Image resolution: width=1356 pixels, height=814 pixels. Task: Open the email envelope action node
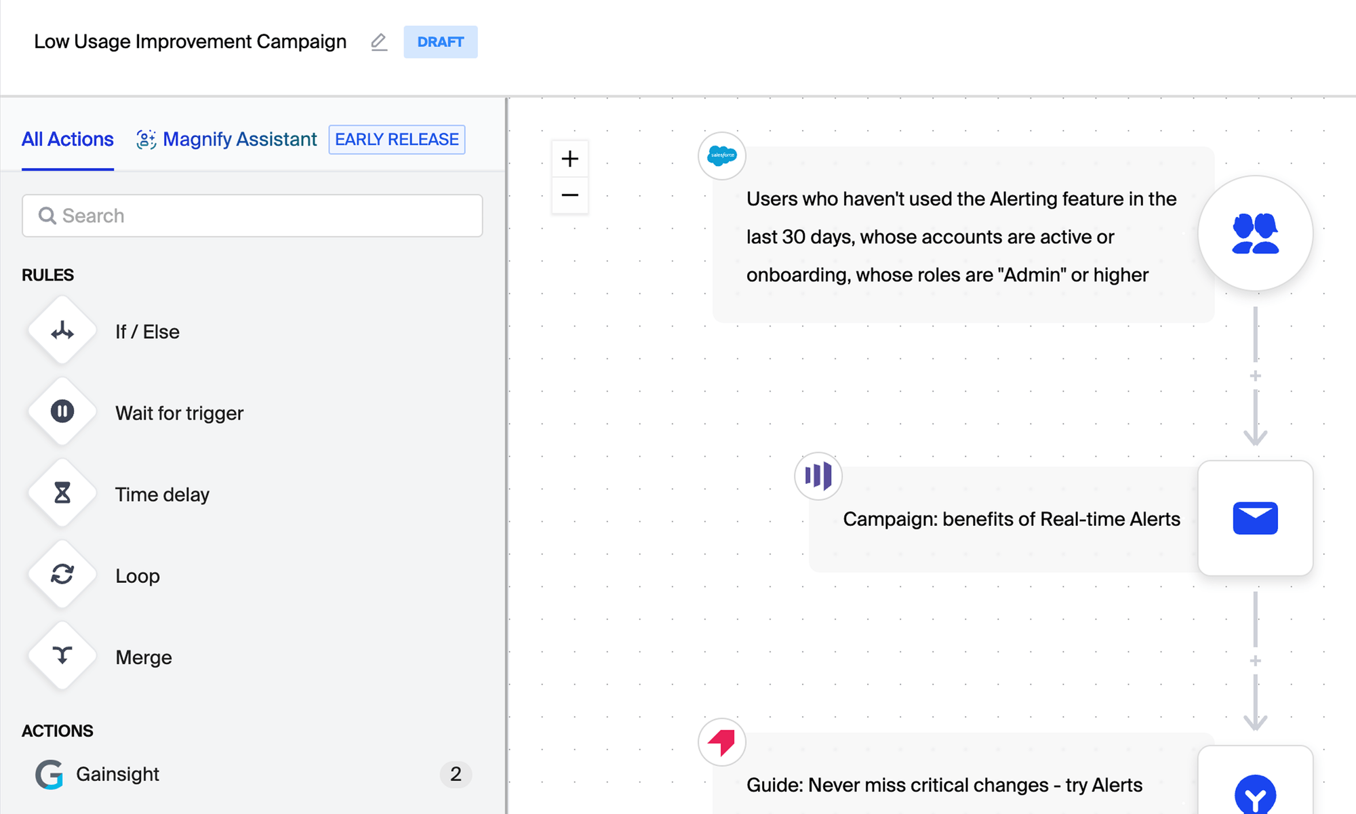1256,518
